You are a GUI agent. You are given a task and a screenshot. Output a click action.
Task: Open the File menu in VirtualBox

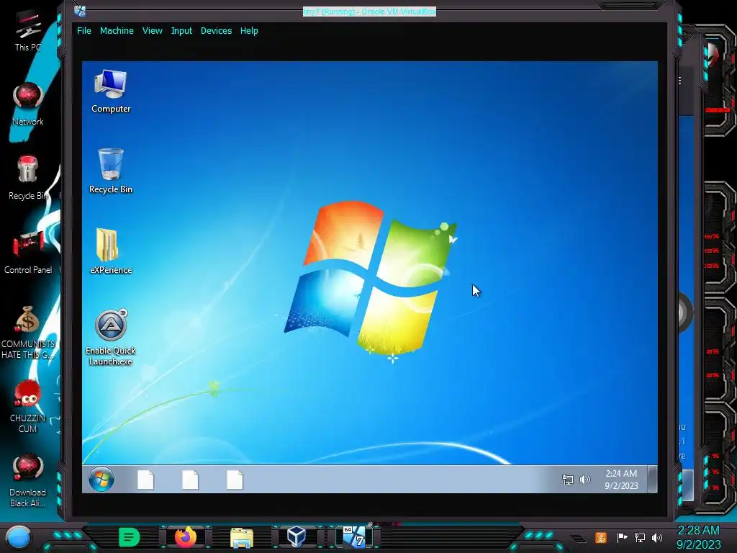point(84,30)
